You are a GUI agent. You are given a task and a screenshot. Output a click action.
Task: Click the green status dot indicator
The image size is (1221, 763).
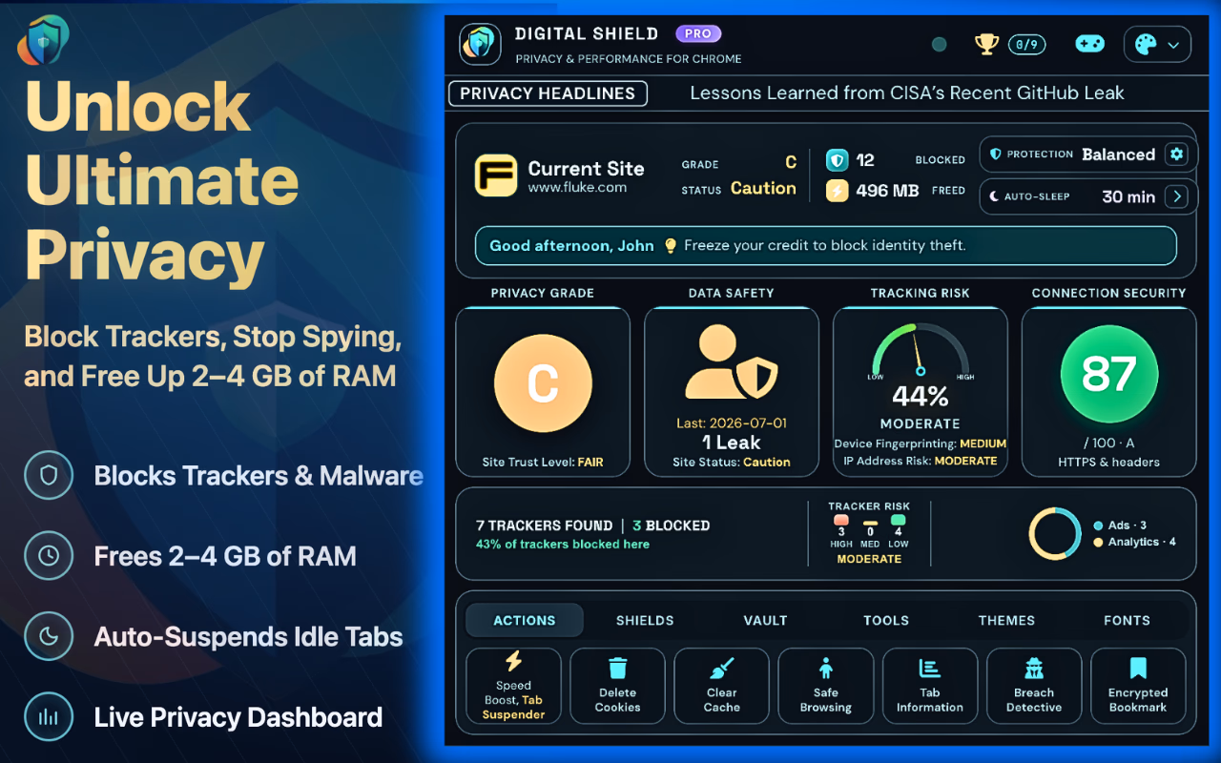[x=939, y=44]
